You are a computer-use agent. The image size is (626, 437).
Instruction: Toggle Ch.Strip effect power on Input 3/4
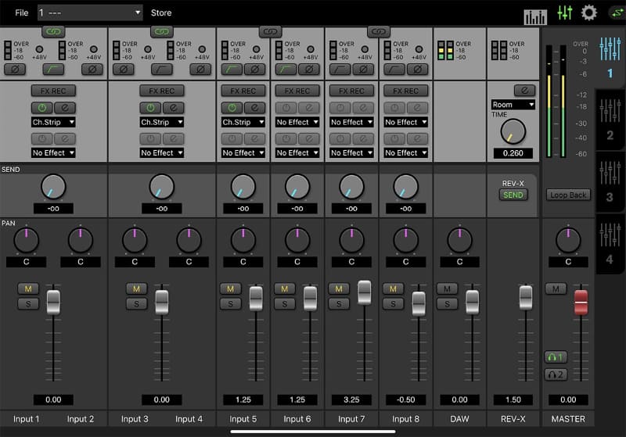coord(150,108)
